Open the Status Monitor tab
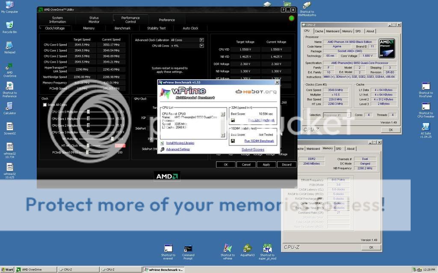This screenshot has width=438, height=273. (x=94, y=20)
